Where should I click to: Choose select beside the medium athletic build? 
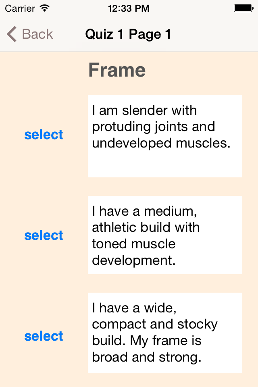tap(44, 235)
